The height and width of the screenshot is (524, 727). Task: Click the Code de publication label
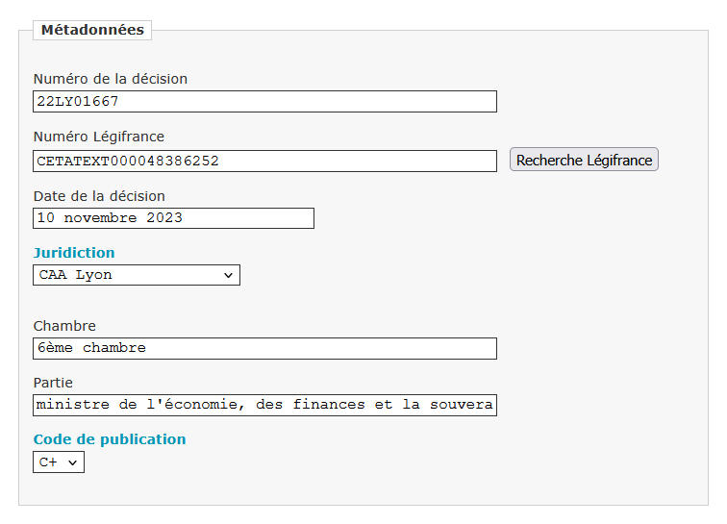(110, 439)
